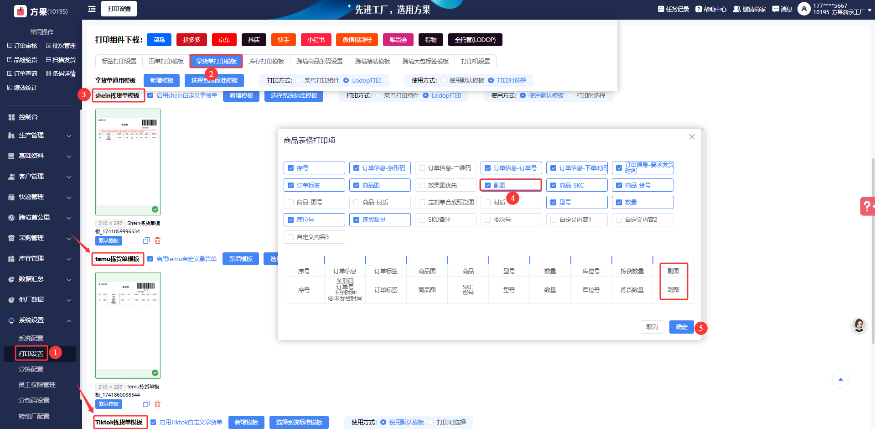Select 菜鸟打印组件 radio for general template
Viewport: 875px width, 429px height.
[x=299, y=80]
